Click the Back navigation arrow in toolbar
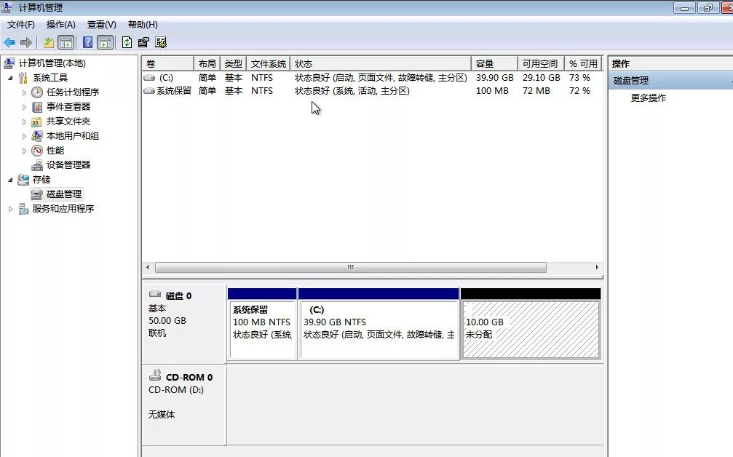Viewport: 733px width, 457px height. 9,42
